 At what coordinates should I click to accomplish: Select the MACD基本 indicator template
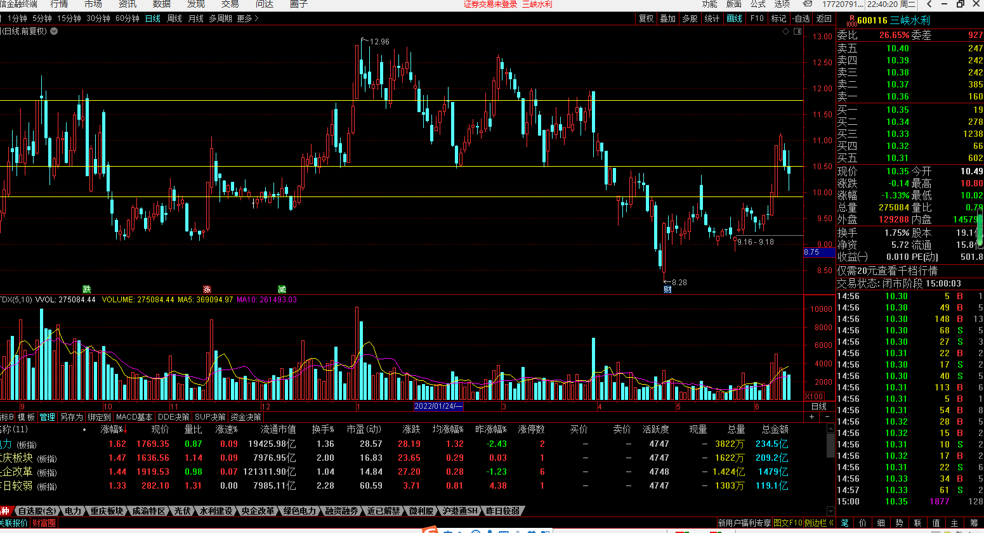134,417
